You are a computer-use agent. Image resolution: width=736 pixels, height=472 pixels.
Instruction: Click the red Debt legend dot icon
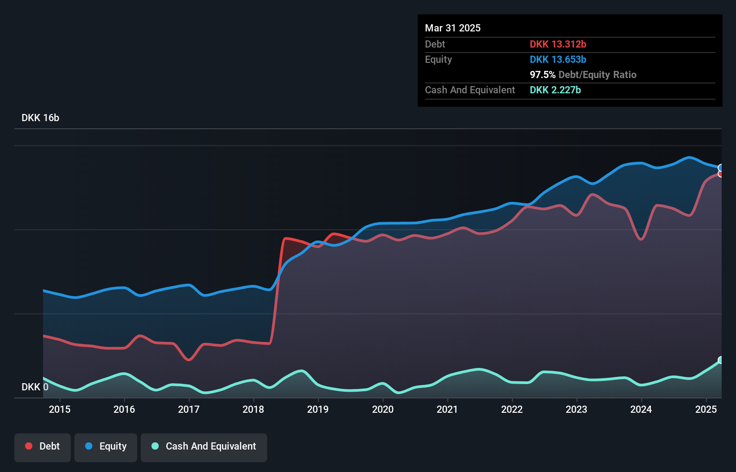coord(28,446)
